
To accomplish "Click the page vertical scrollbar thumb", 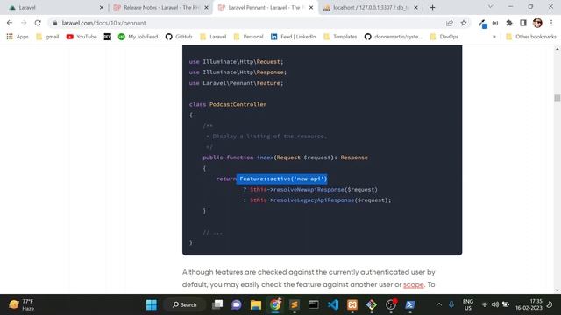I will 557,97.
